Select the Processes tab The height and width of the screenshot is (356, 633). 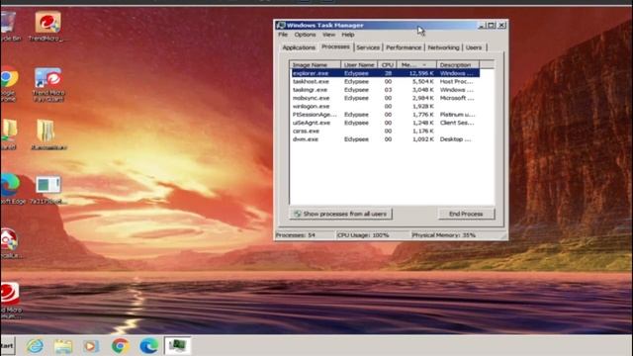335,46
